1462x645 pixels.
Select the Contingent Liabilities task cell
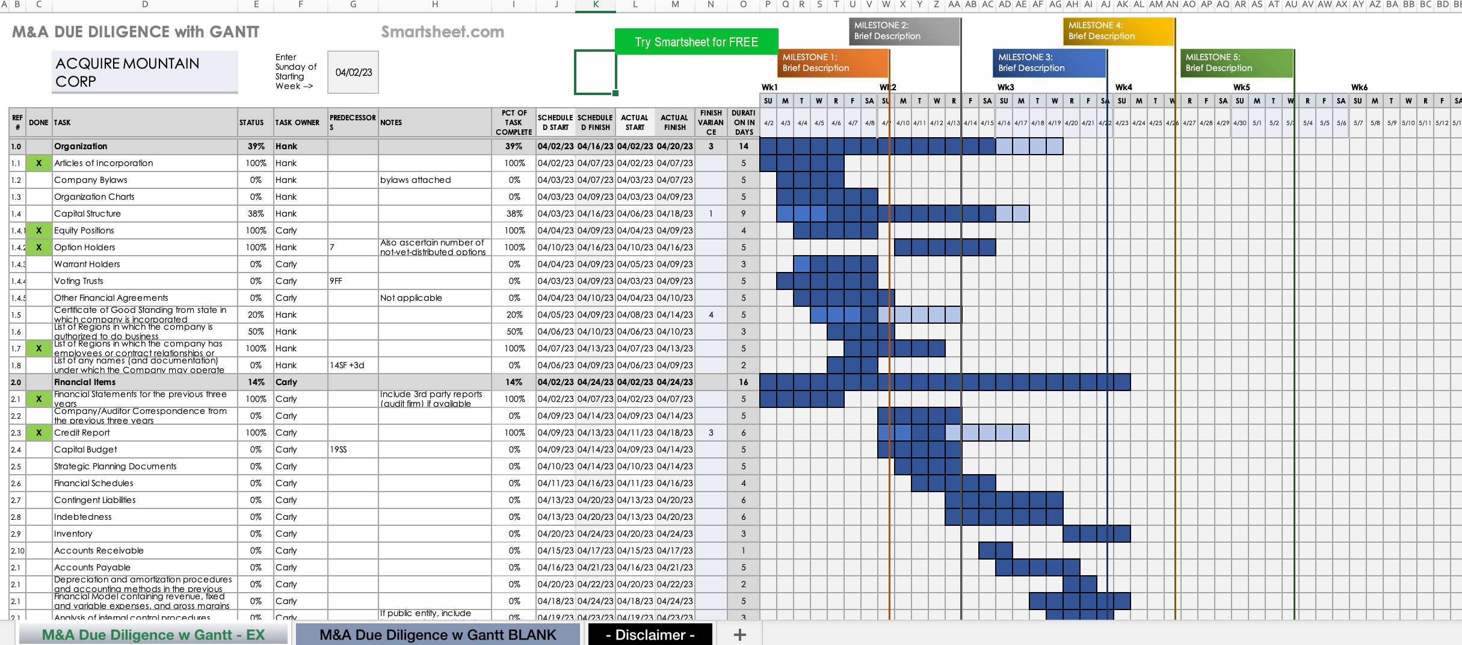[145, 500]
